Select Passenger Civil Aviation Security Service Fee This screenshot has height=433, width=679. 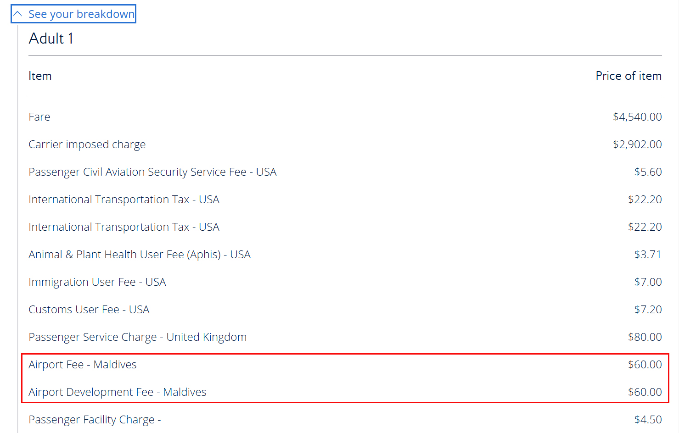pos(152,172)
